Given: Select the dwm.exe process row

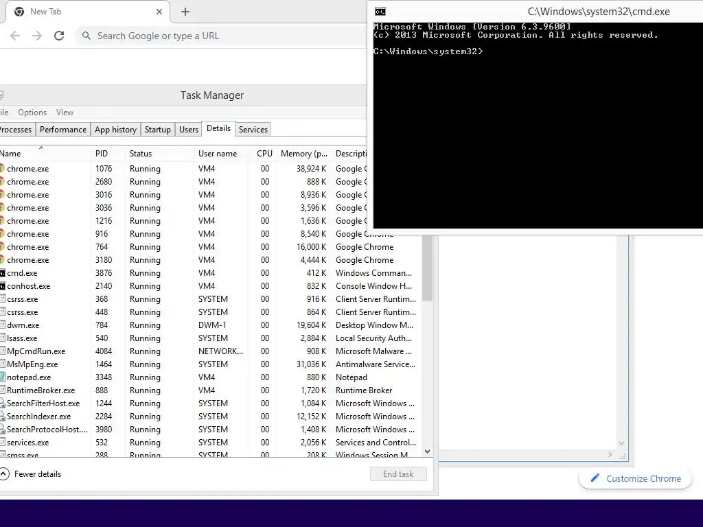Looking at the screenshot, I should (x=211, y=325).
